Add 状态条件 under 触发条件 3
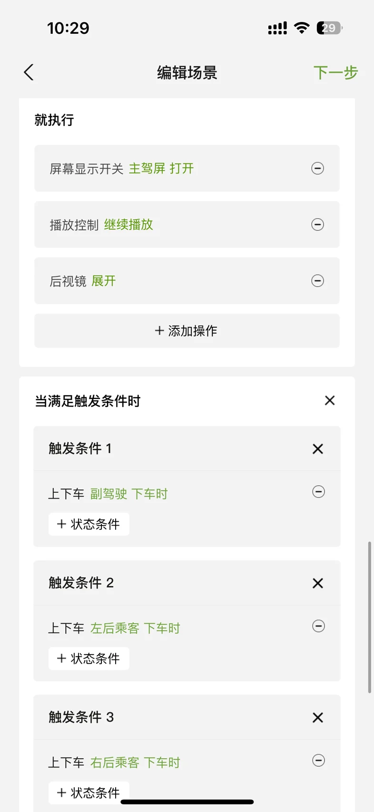Screen dimensions: 374x812 pos(89,792)
